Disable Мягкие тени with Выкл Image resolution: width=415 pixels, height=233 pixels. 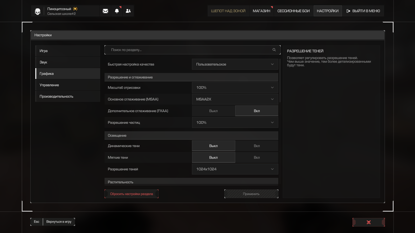coord(213,157)
